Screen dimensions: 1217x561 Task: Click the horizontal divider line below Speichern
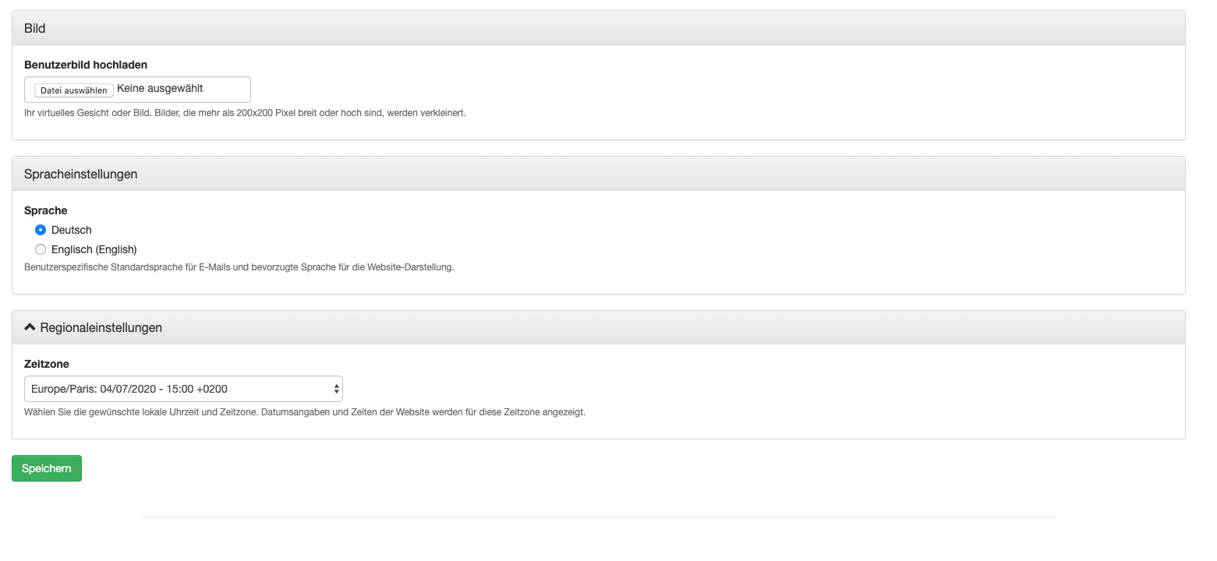point(598,517)
